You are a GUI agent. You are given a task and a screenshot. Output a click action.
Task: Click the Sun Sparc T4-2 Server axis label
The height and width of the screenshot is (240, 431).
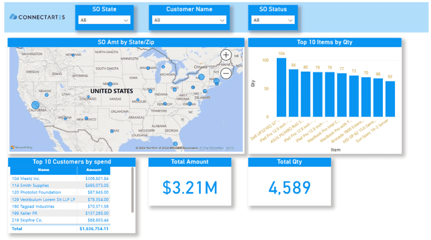tap(372, 131)
